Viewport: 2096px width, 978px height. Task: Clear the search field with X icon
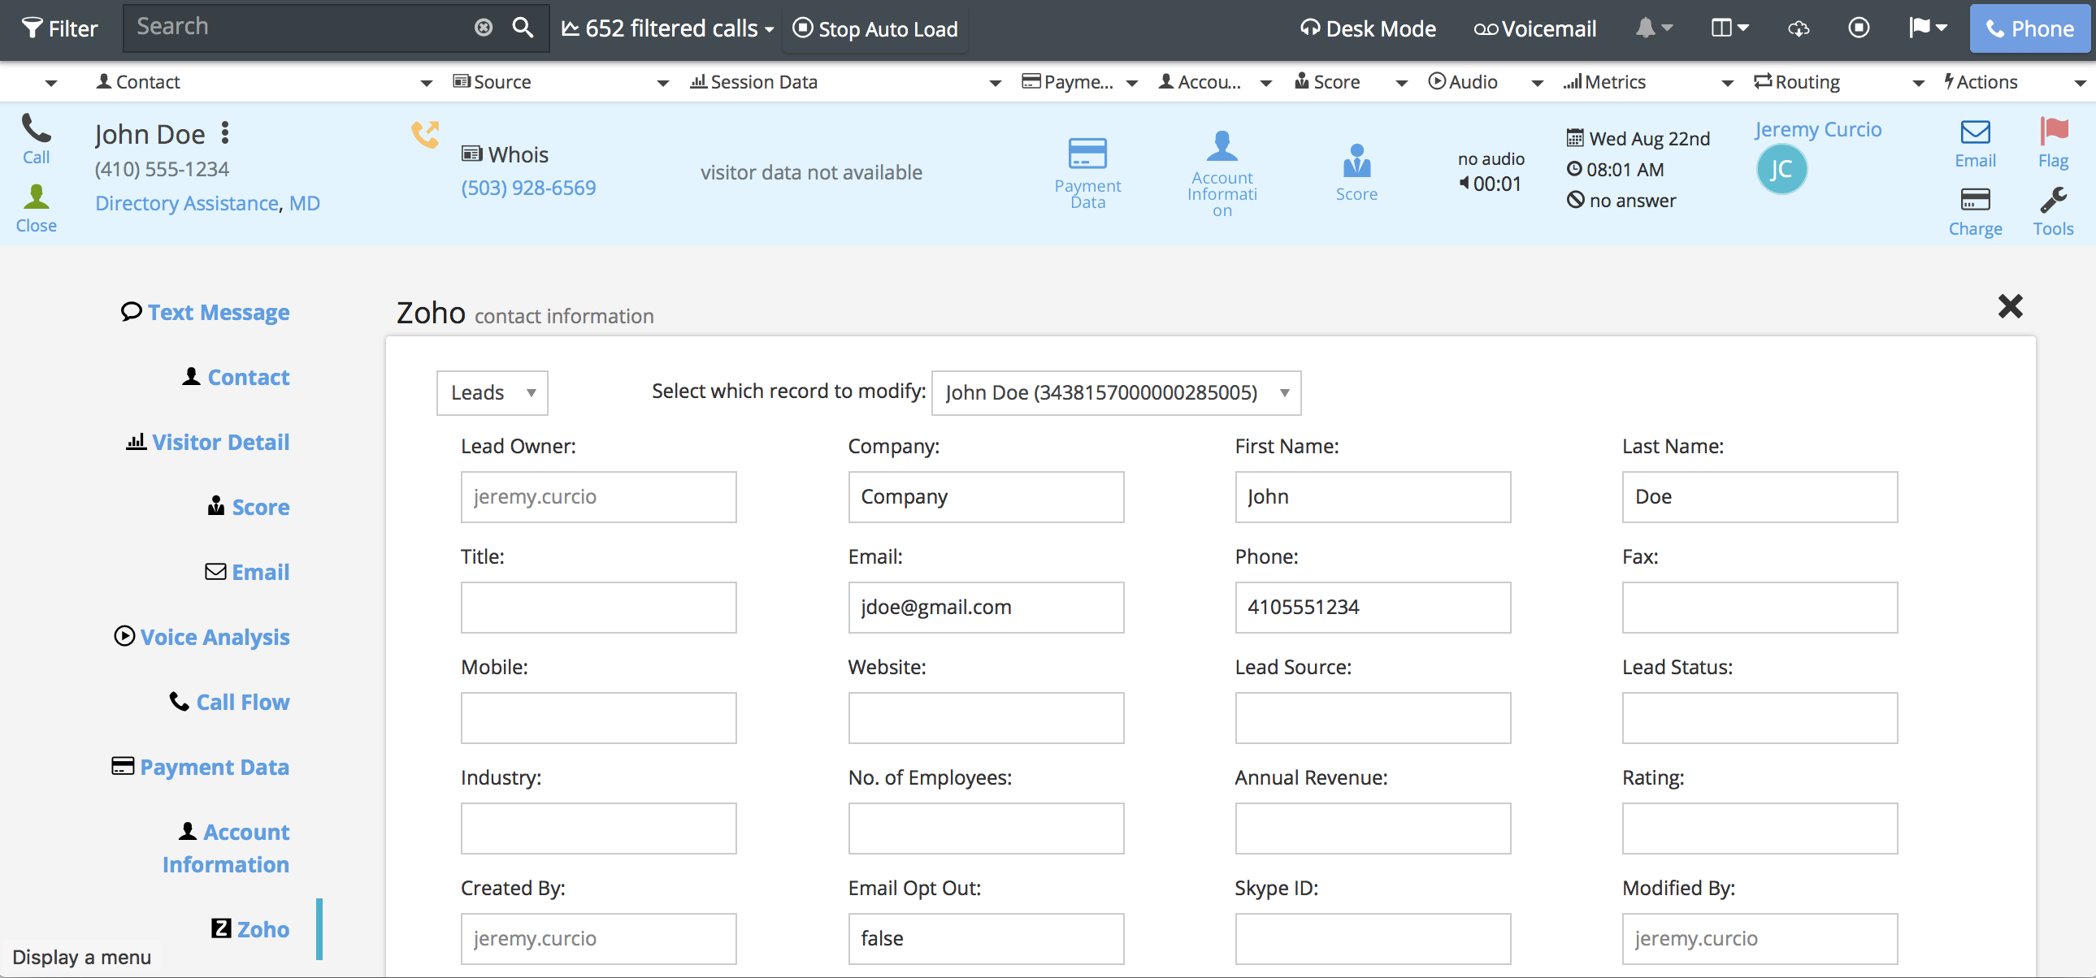click(484, 28)
